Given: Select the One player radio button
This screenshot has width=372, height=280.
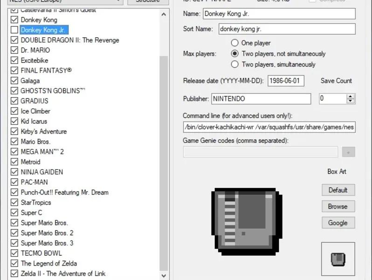Looking at the screenshot, I should tap(234, 43).
